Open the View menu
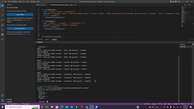Screen dimensions: 194x109 pos(20,2)
